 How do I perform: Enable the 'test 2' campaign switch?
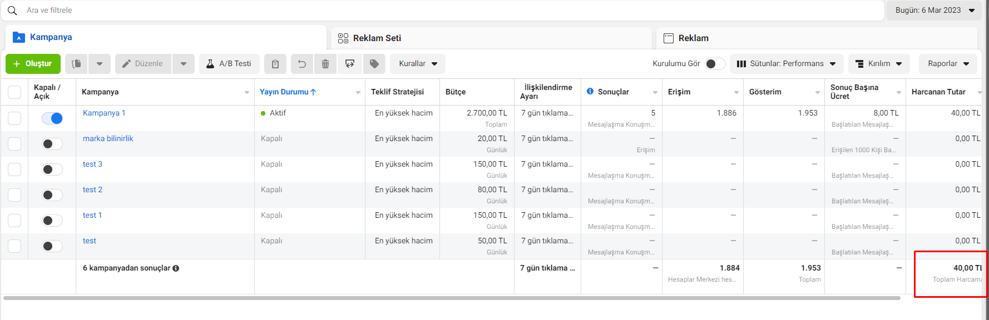tap(52, 195)
